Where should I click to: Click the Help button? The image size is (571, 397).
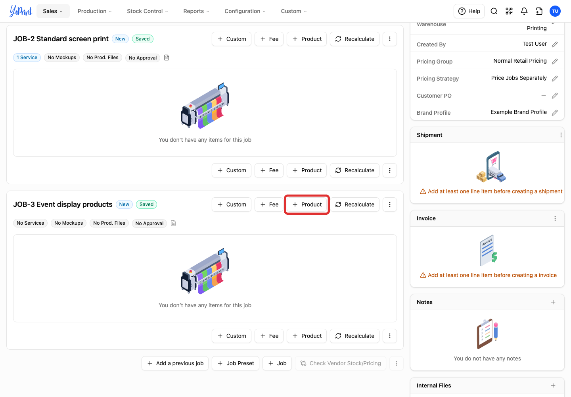tap(469, 11)
